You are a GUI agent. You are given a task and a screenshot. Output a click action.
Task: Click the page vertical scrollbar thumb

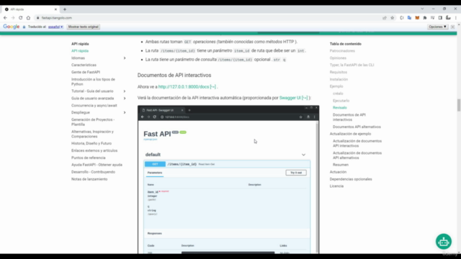(x=458, y=105)
